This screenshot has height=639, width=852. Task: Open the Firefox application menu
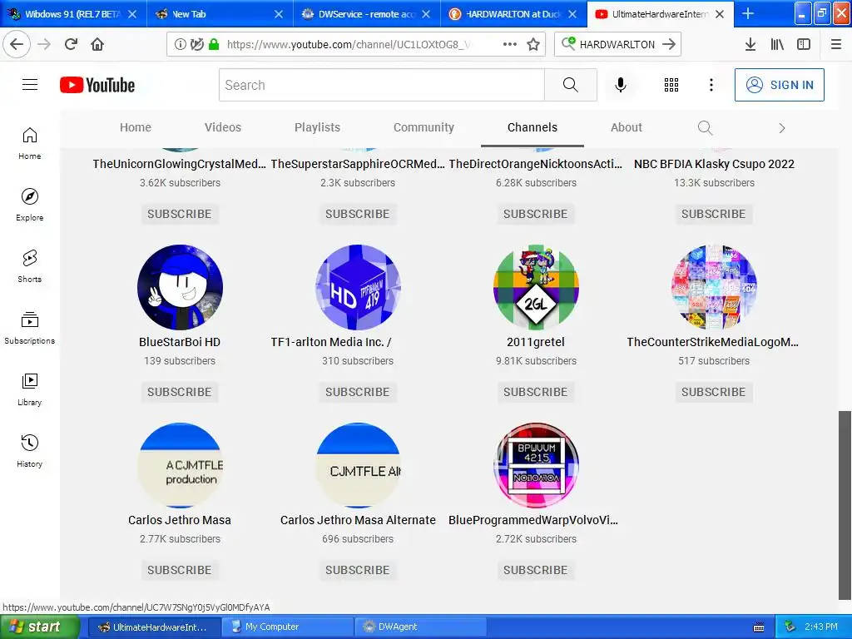(836, 44)
